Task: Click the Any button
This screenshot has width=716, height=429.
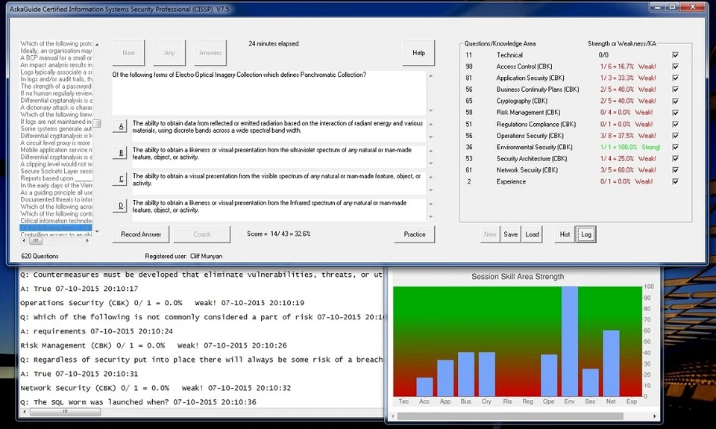Action: click(x=169, y=52)
